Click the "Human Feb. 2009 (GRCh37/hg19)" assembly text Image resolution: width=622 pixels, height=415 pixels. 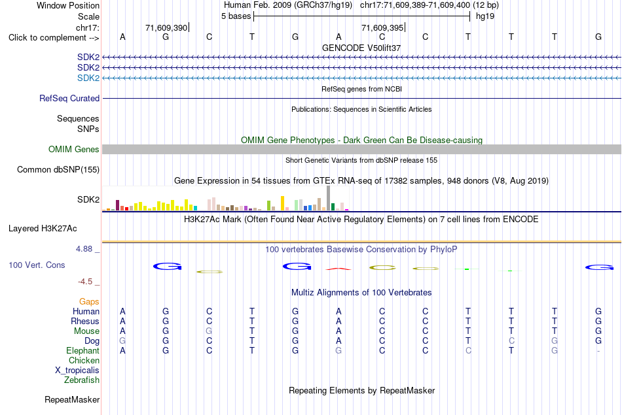(x=288, y=5)
